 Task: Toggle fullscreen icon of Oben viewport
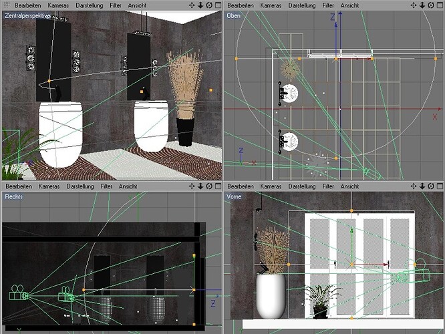tap(440, 5)
